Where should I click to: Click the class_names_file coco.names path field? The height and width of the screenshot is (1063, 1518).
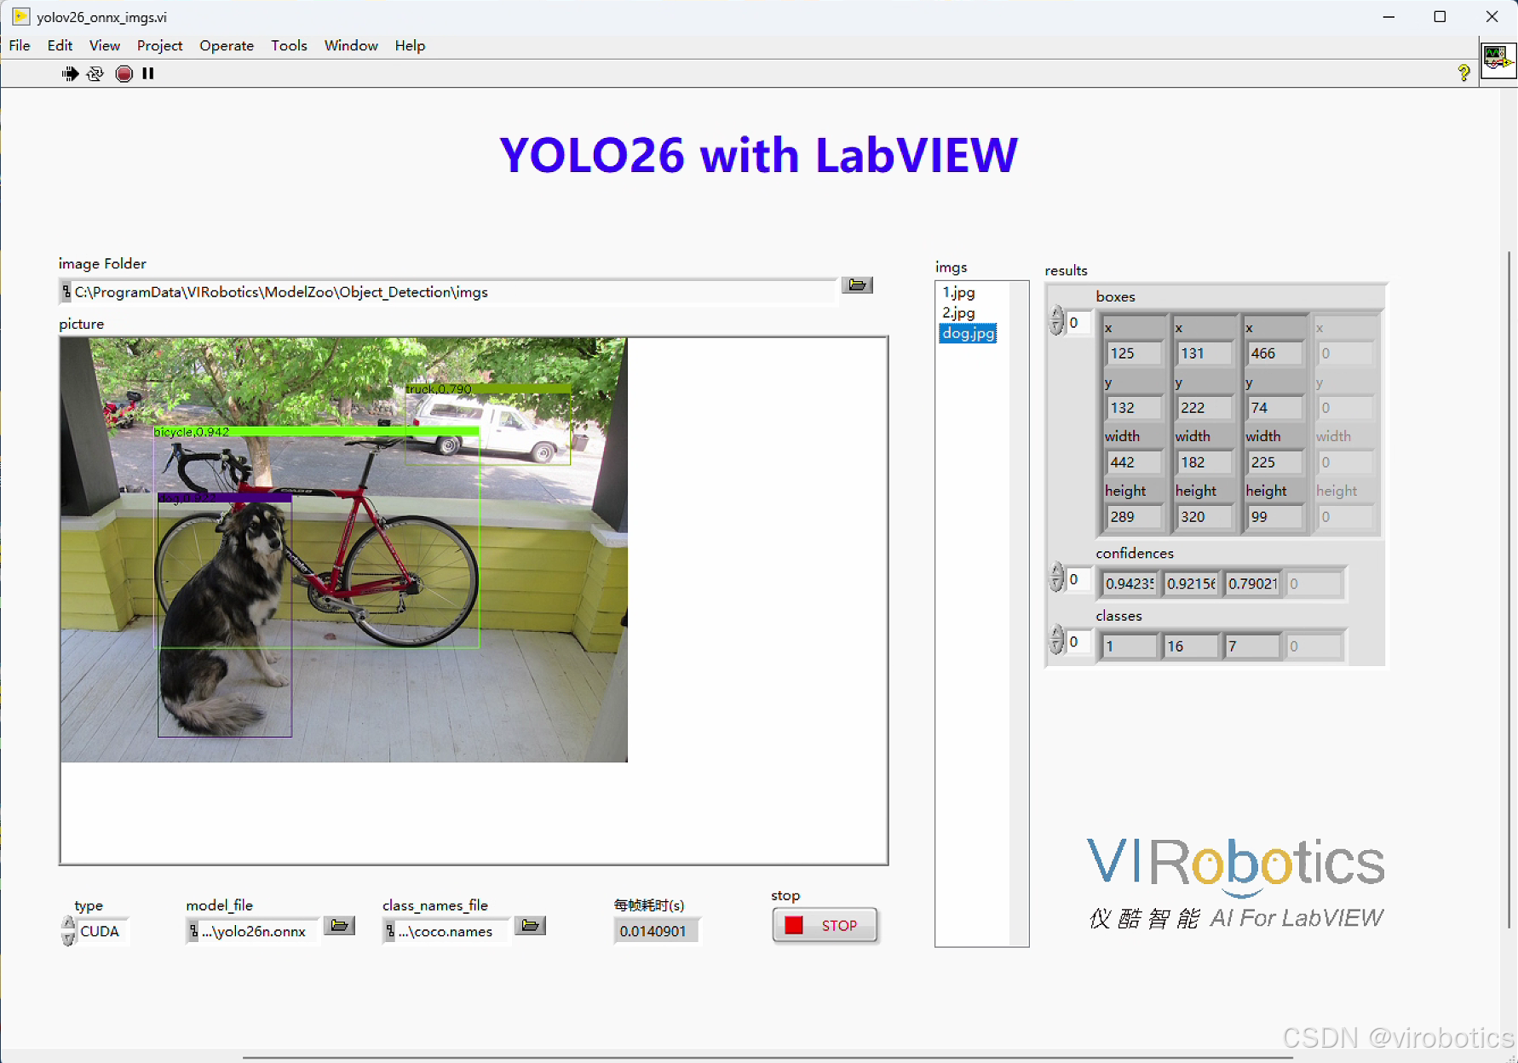click(447, 931)
